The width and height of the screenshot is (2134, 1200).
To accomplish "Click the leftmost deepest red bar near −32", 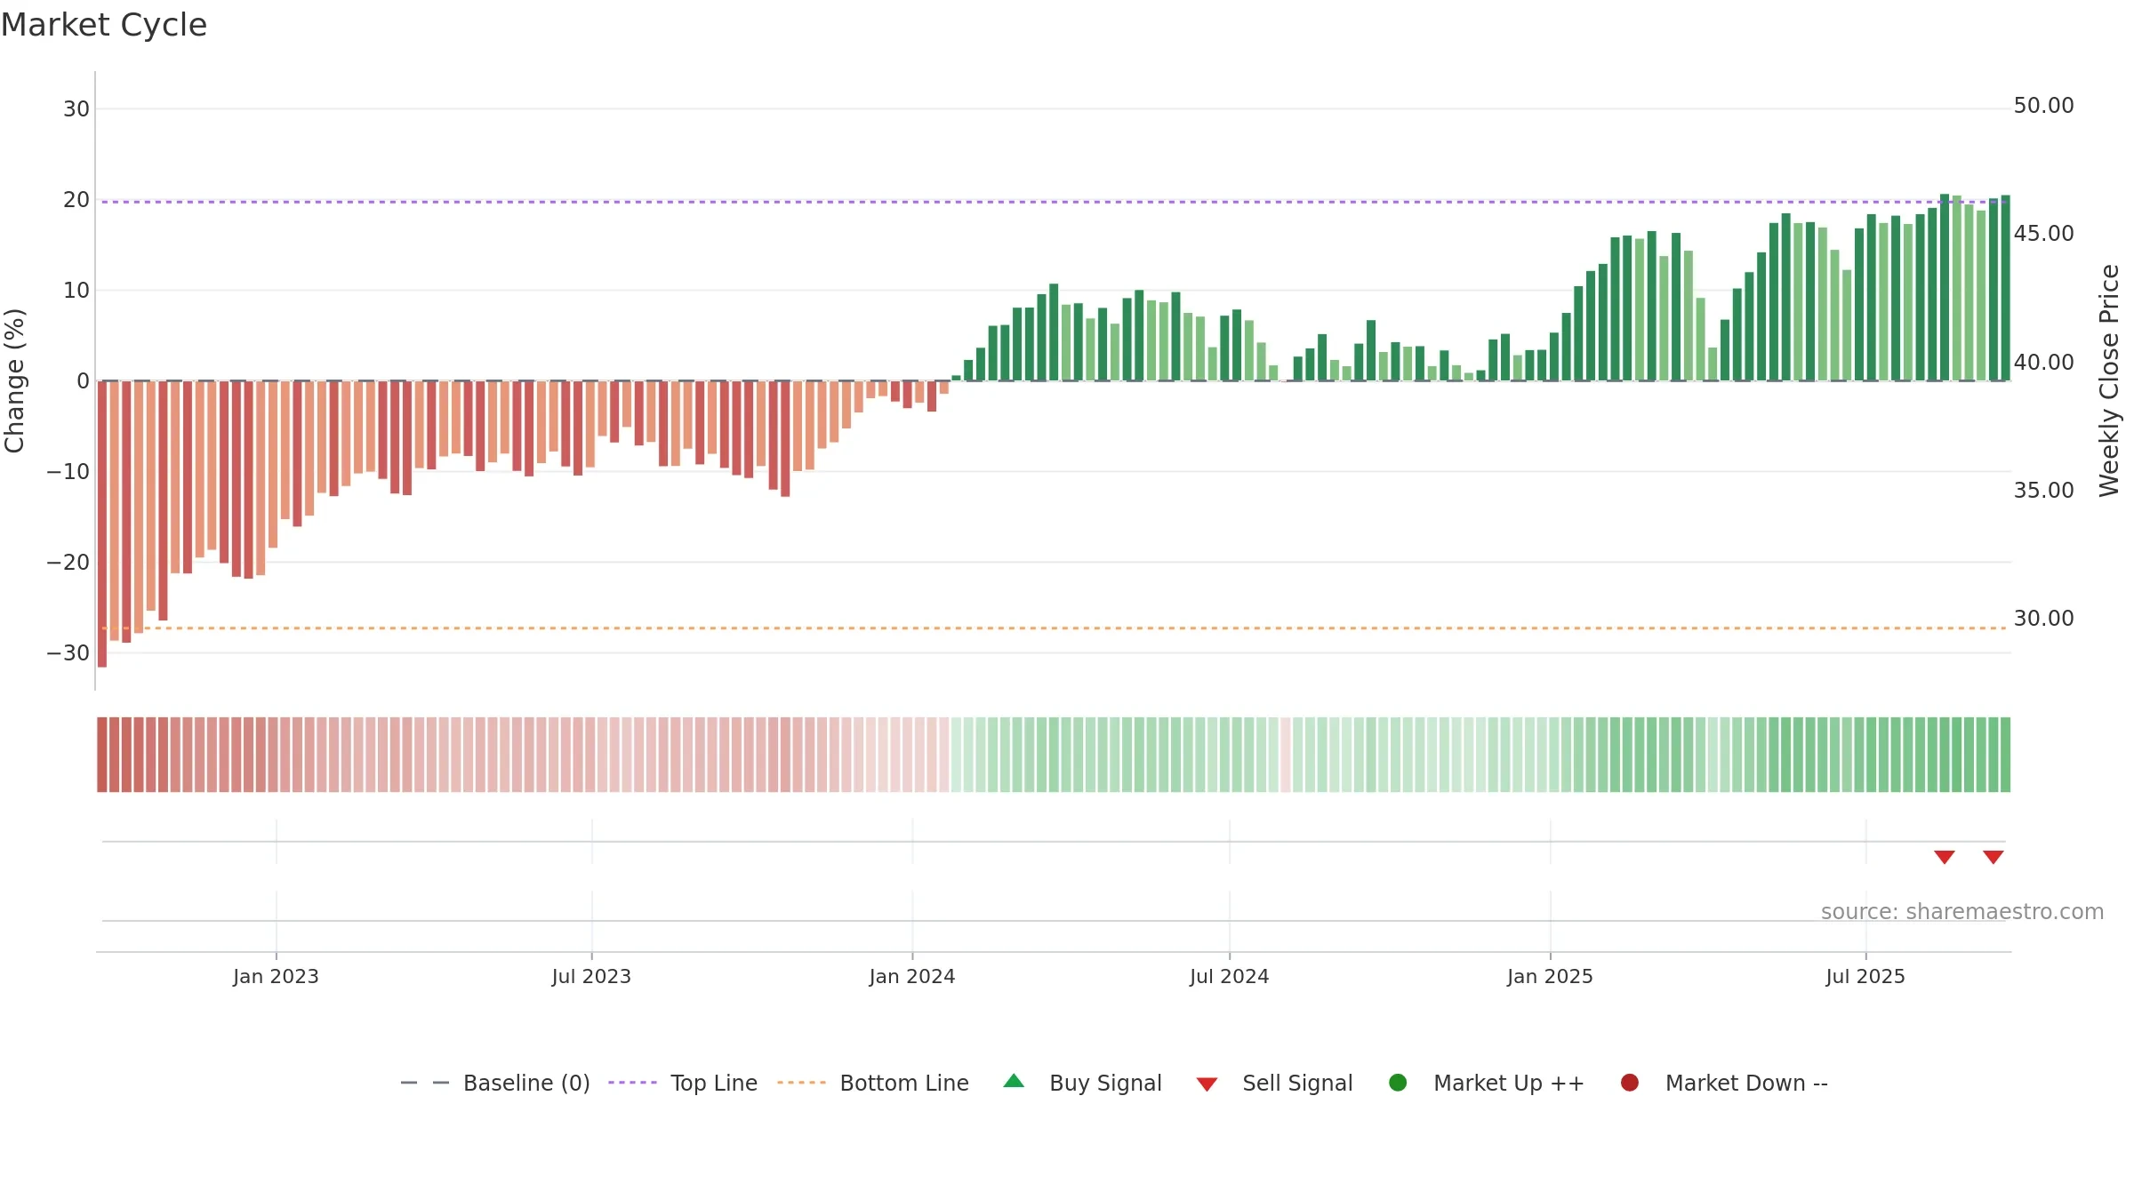I will click(x=102, y=524).
